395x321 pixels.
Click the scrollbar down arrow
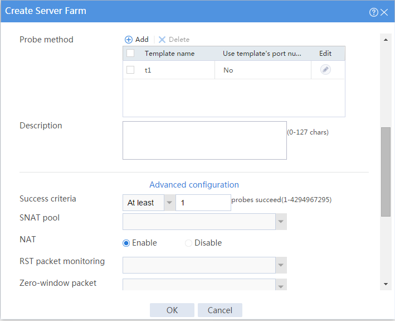pyautogui.click(x=386, y=284)
